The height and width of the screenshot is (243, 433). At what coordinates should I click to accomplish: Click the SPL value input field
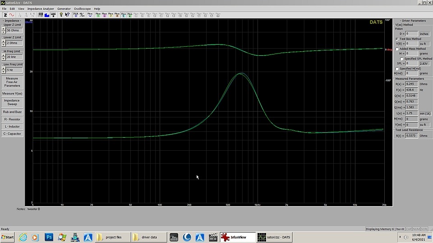(411, 63)
